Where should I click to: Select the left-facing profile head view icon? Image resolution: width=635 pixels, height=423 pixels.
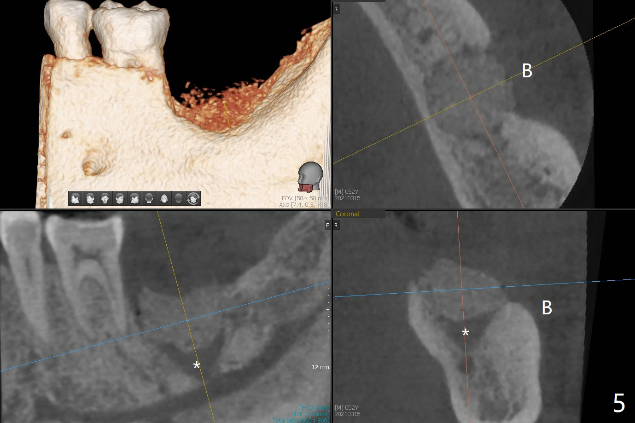[x=76, y=198]
